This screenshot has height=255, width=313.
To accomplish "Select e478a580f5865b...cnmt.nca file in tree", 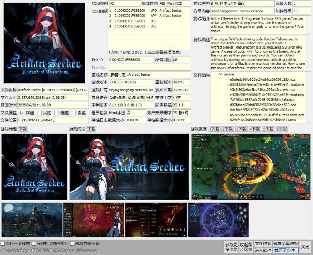I will 267,95.
